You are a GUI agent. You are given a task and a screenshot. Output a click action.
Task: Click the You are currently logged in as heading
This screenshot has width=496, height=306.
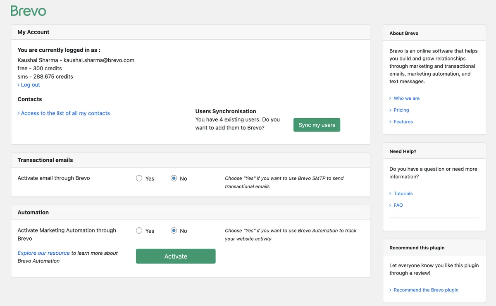pyautogui.click(x=59, y=50)
